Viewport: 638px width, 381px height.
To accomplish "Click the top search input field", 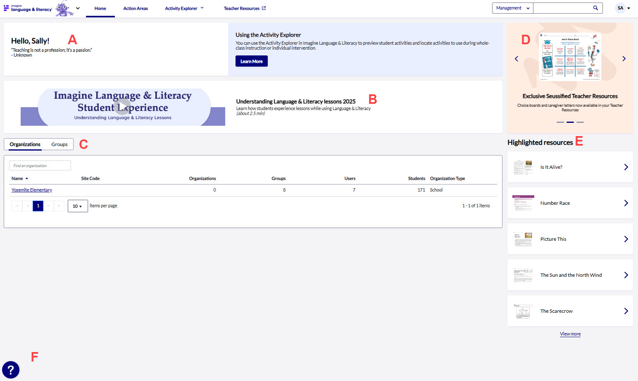I will click(x=561, y=8).
